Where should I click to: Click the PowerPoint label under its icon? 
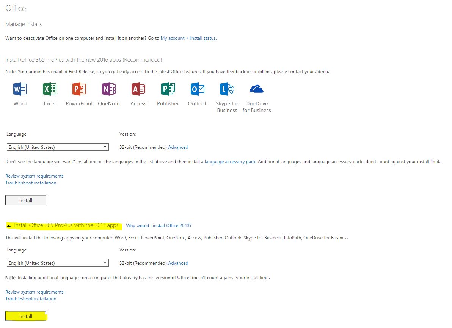click(79, 103)
